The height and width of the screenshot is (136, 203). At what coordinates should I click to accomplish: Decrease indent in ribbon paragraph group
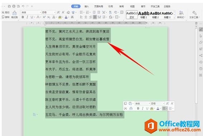(x=94, y=12)
